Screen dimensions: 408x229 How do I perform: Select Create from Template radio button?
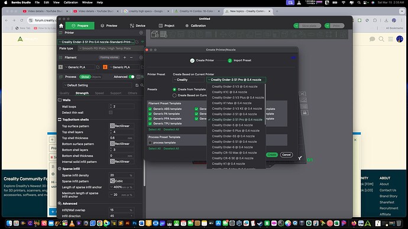click(x=174, y=89)
